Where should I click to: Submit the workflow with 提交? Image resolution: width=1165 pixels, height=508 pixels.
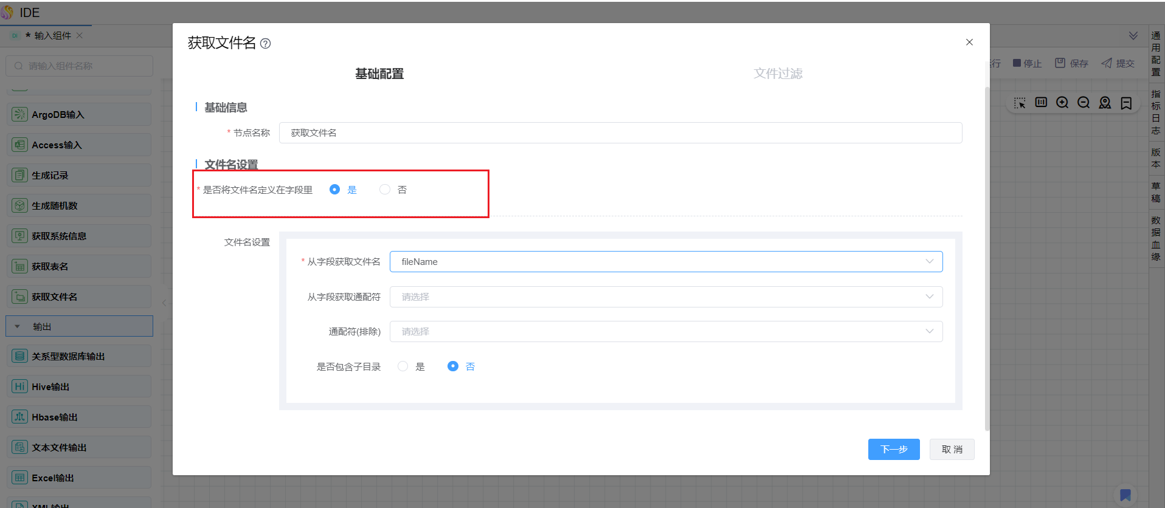click(x=1118, y=63)
